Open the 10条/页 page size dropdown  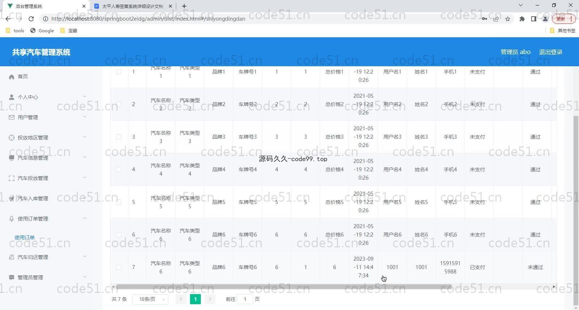[150, 299]
